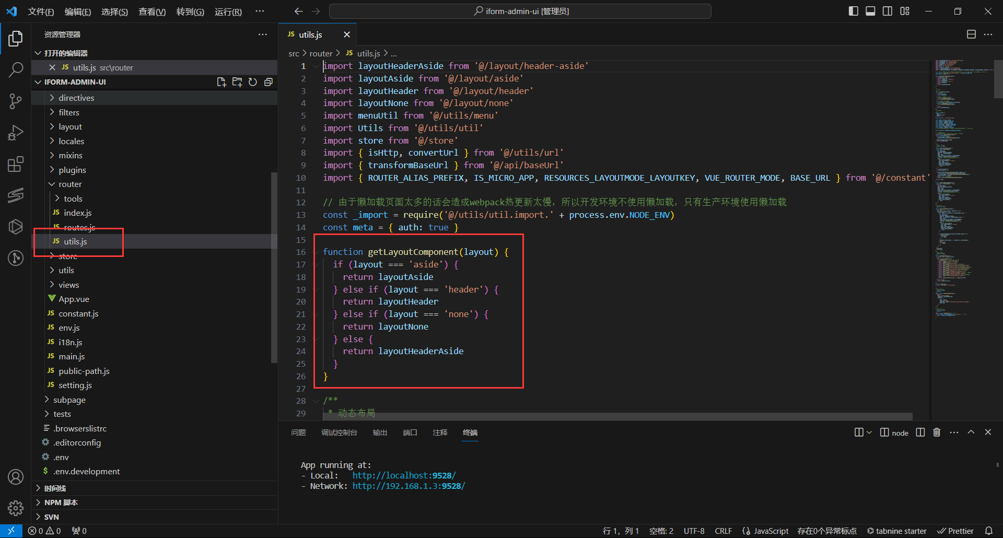Open the Search view in activity bar
Screen dimensions: 1003x538
coord(16,69)
